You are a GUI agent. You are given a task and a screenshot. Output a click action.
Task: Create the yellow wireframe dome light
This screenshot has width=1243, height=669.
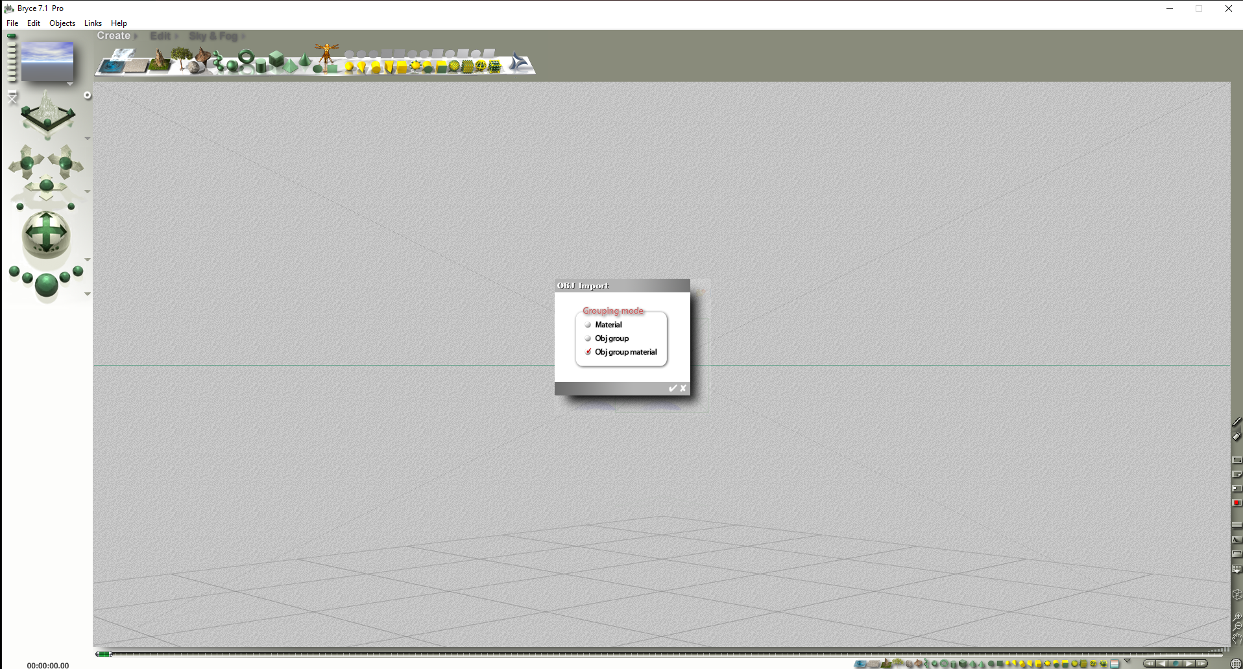[x=481, y=66]
